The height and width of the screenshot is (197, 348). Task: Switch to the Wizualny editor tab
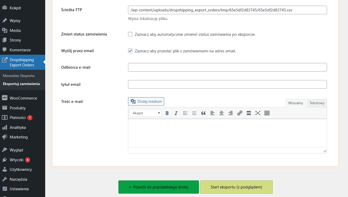296,103
